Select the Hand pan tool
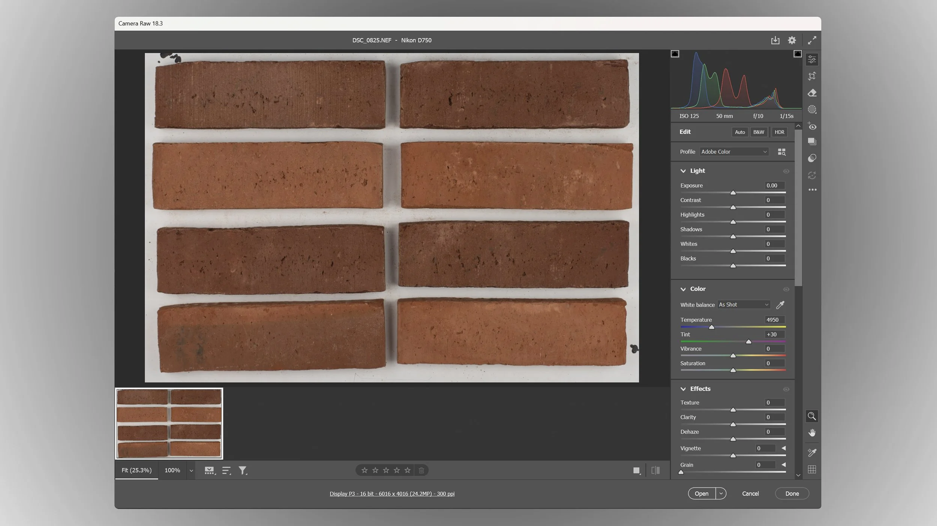 coord(812,433)
